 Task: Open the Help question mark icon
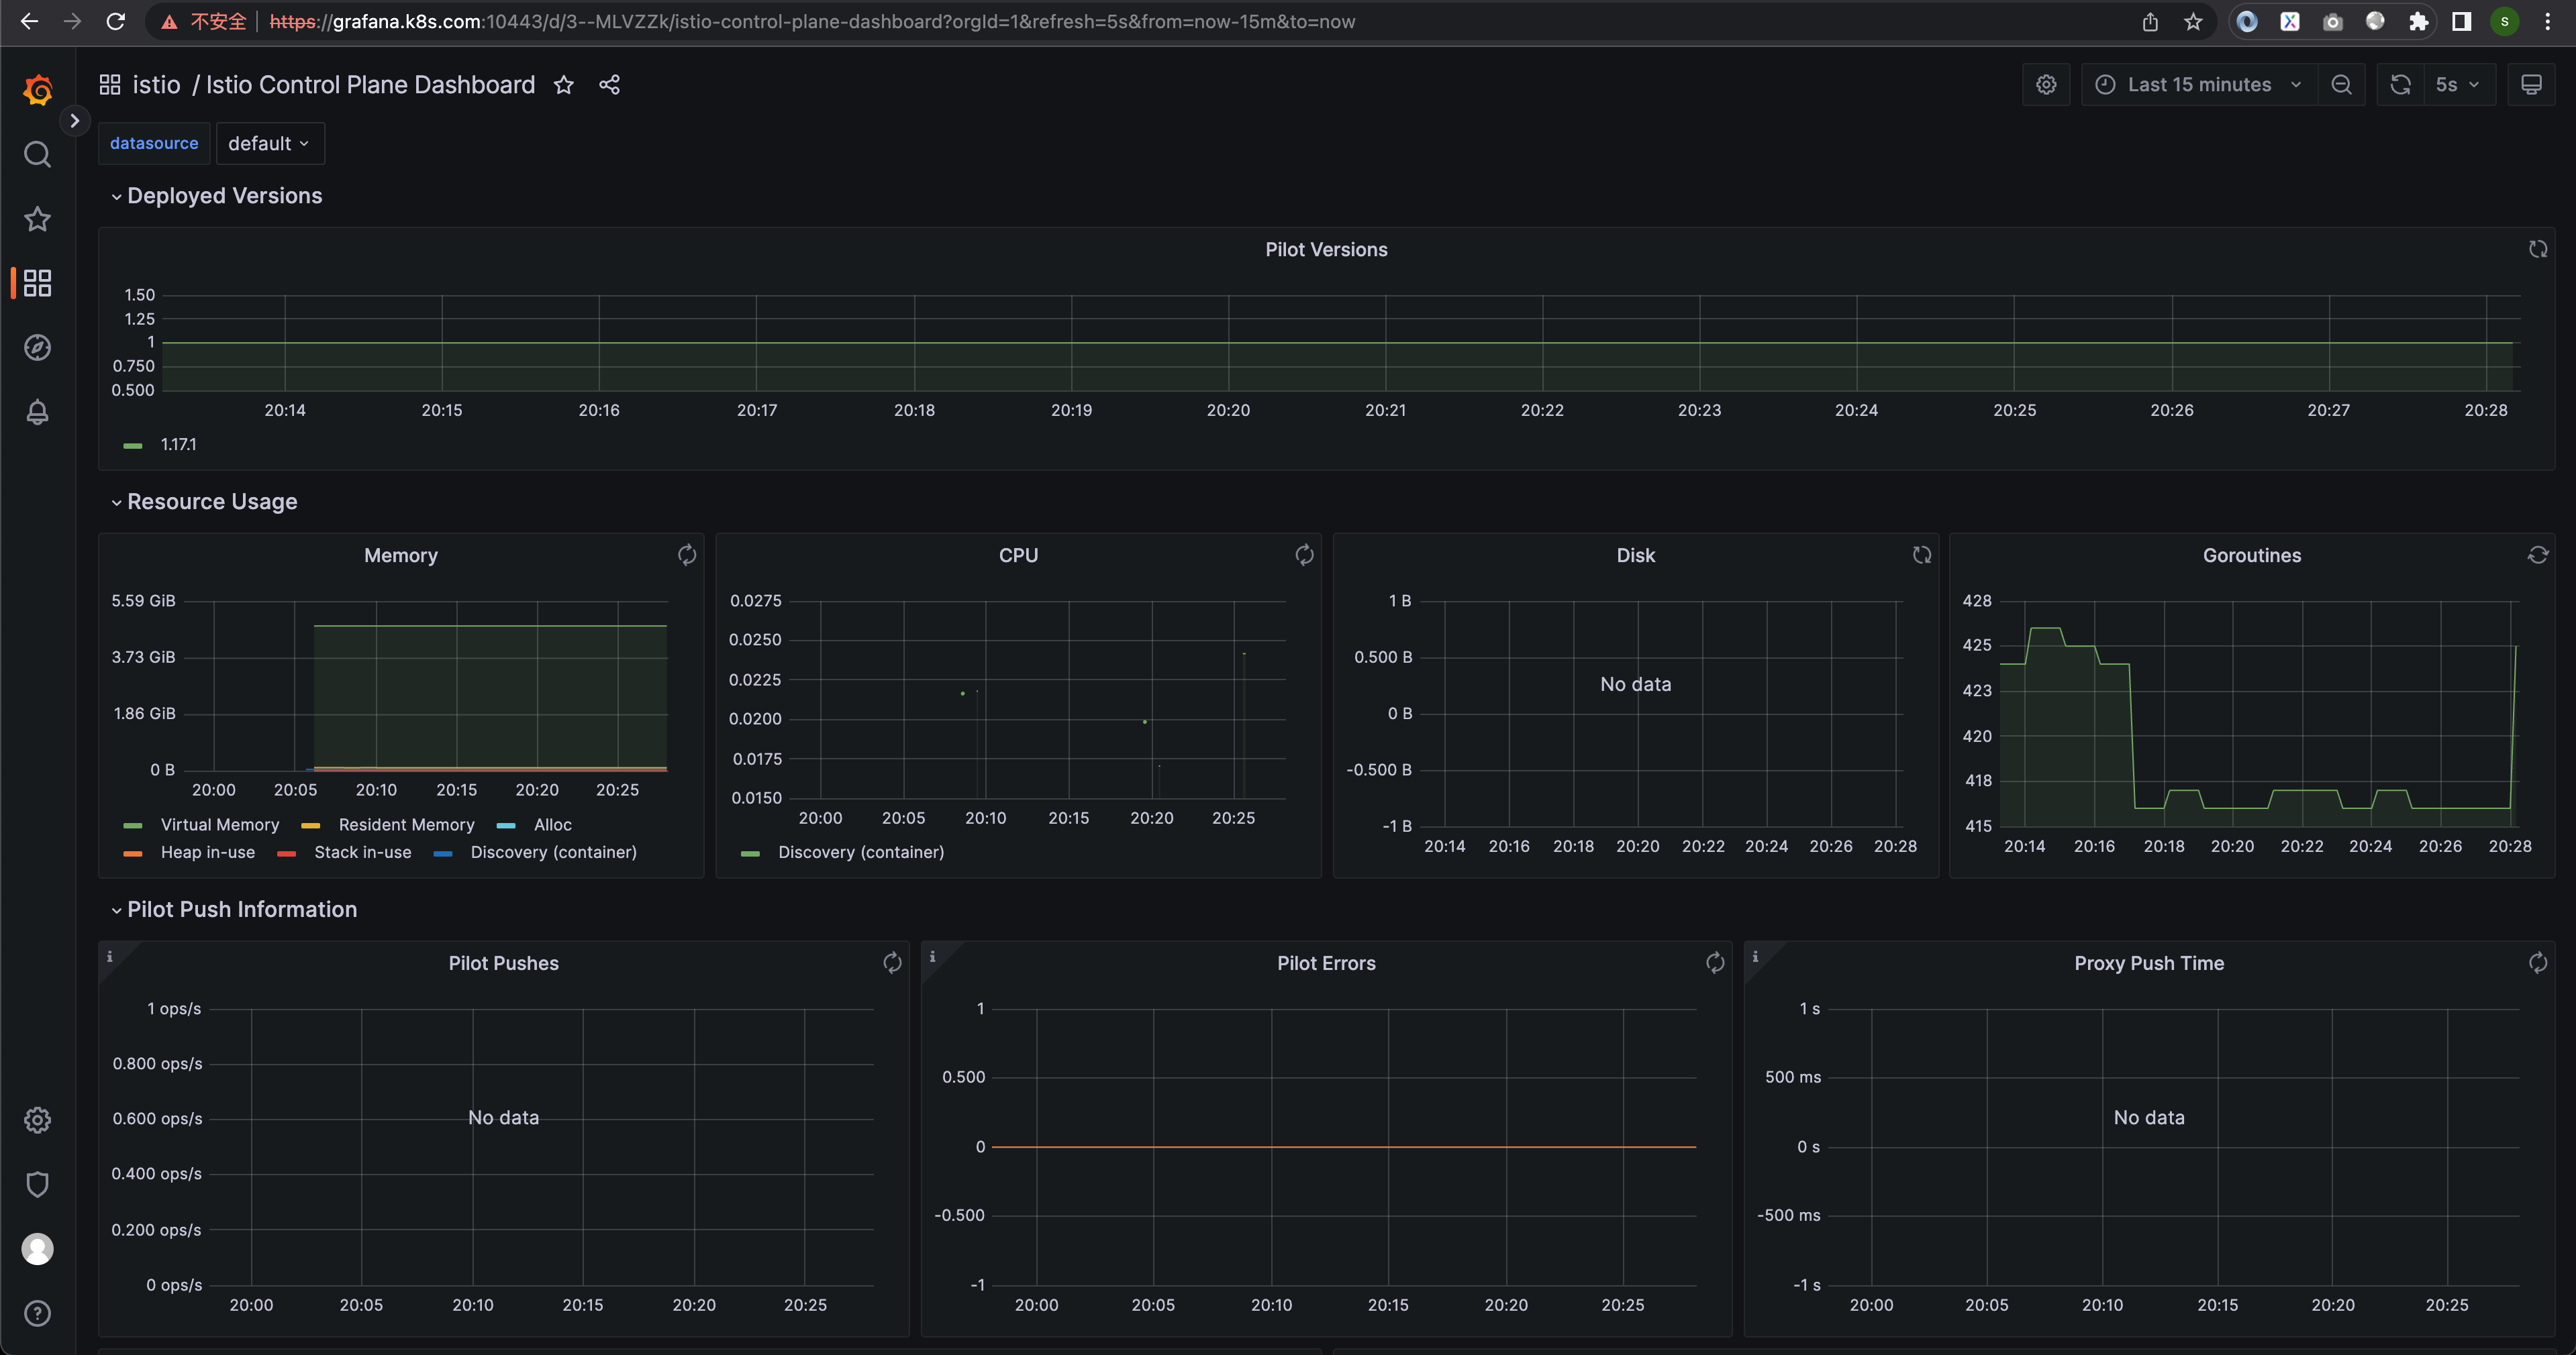click(x=38, y=1313)
